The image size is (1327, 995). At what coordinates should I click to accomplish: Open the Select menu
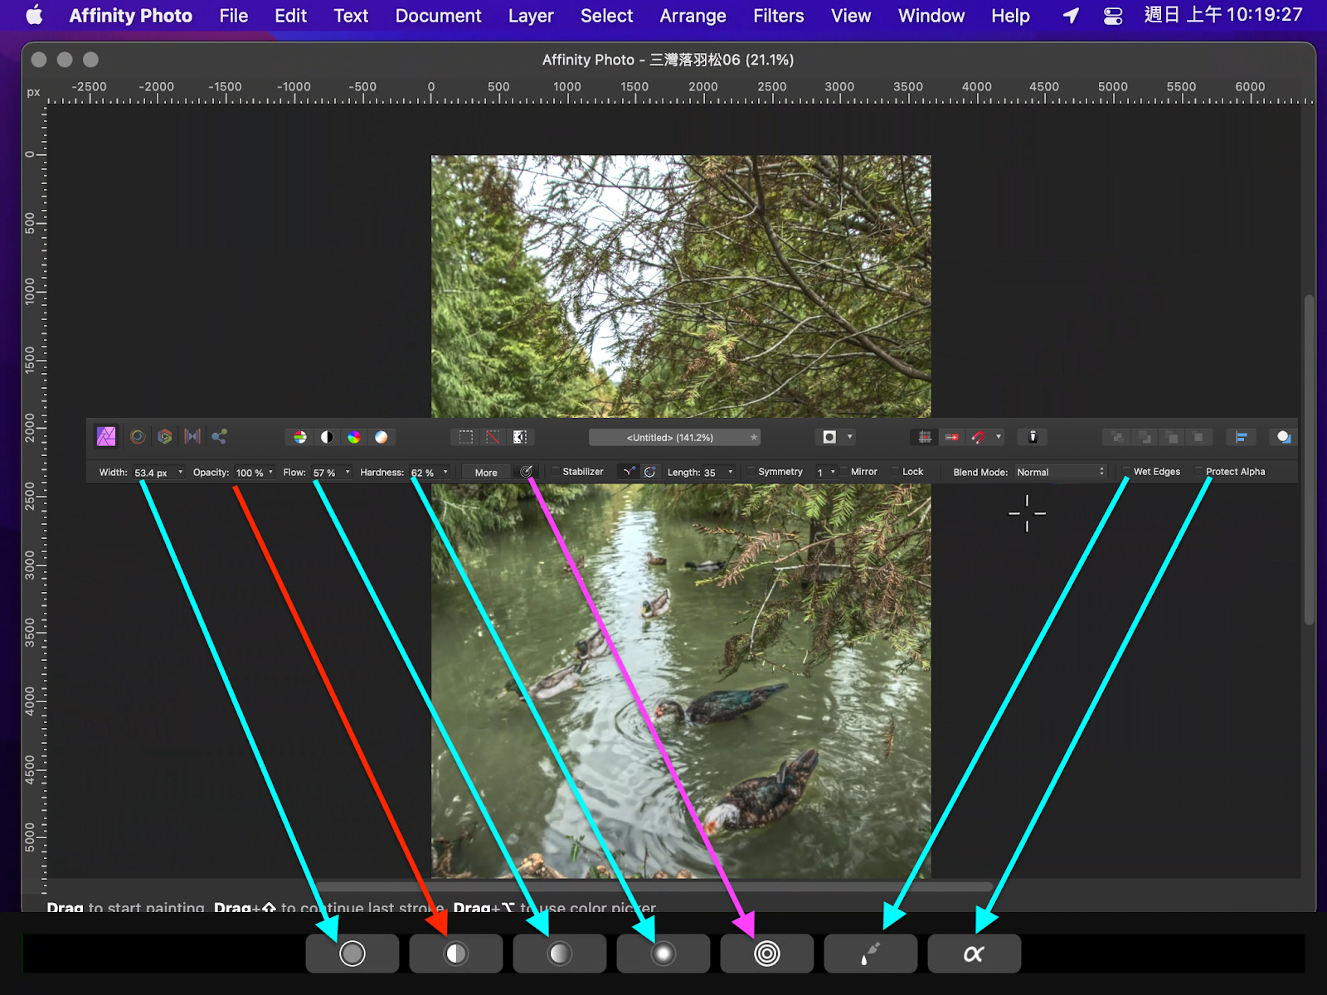point(607,16)
